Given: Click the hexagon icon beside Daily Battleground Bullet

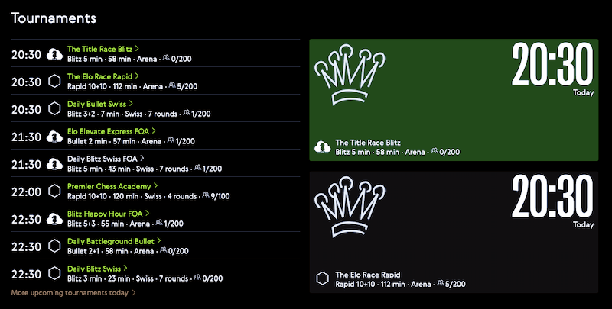Looking at the screenshot, I should click(54, 246).
